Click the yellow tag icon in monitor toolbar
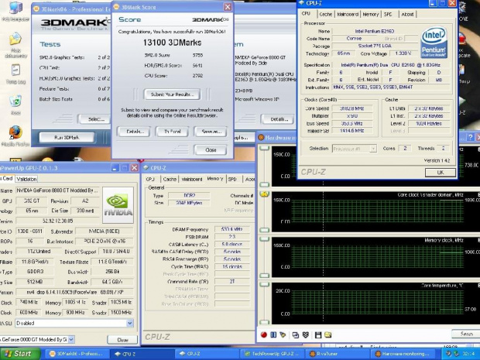This screenshot has width=480, height=360. pyautogui.click(x=283, y=334)
